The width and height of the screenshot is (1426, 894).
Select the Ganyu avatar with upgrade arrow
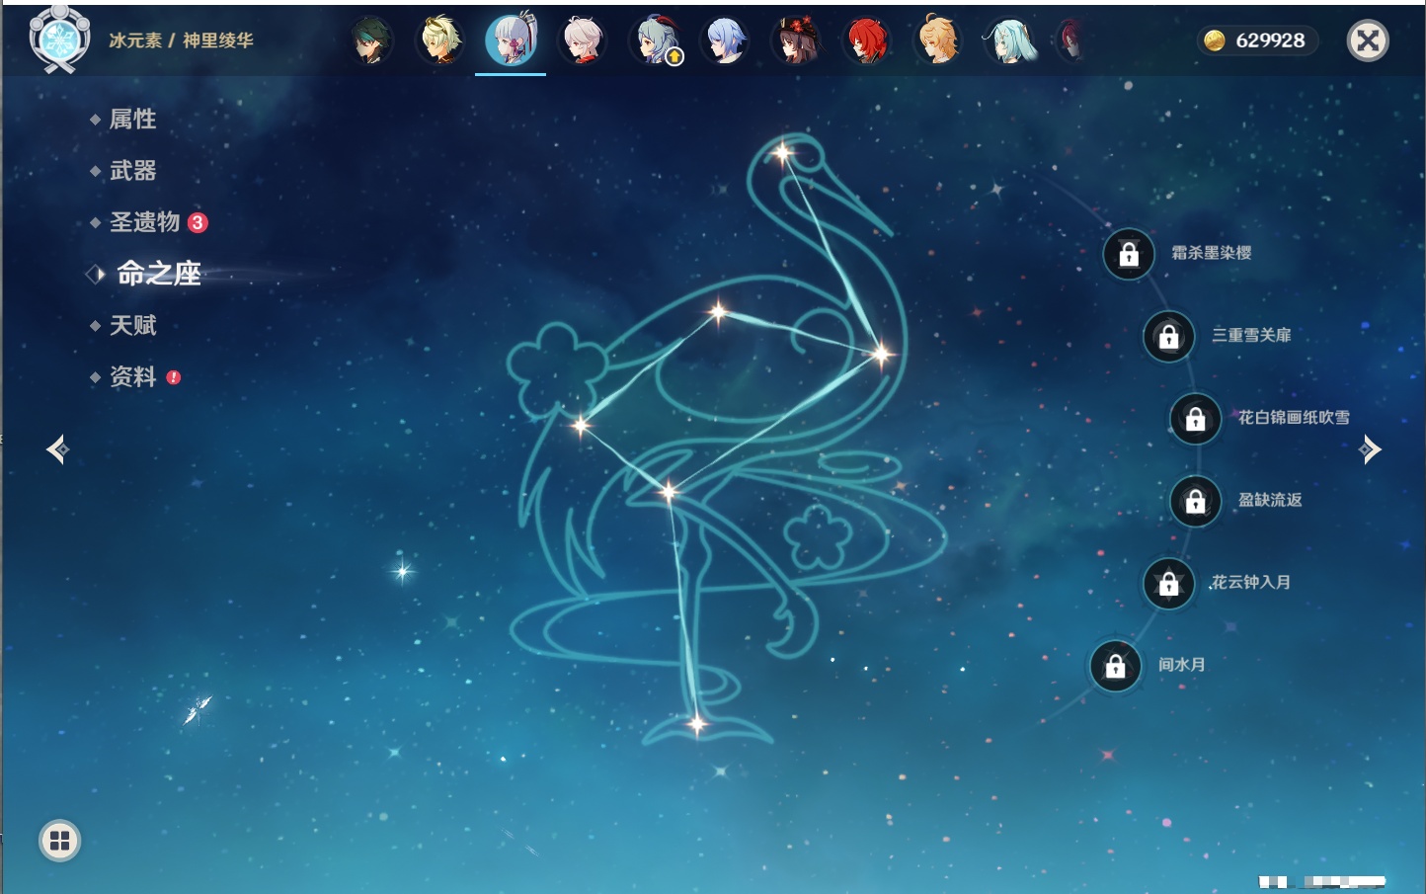tap(654, 41)
